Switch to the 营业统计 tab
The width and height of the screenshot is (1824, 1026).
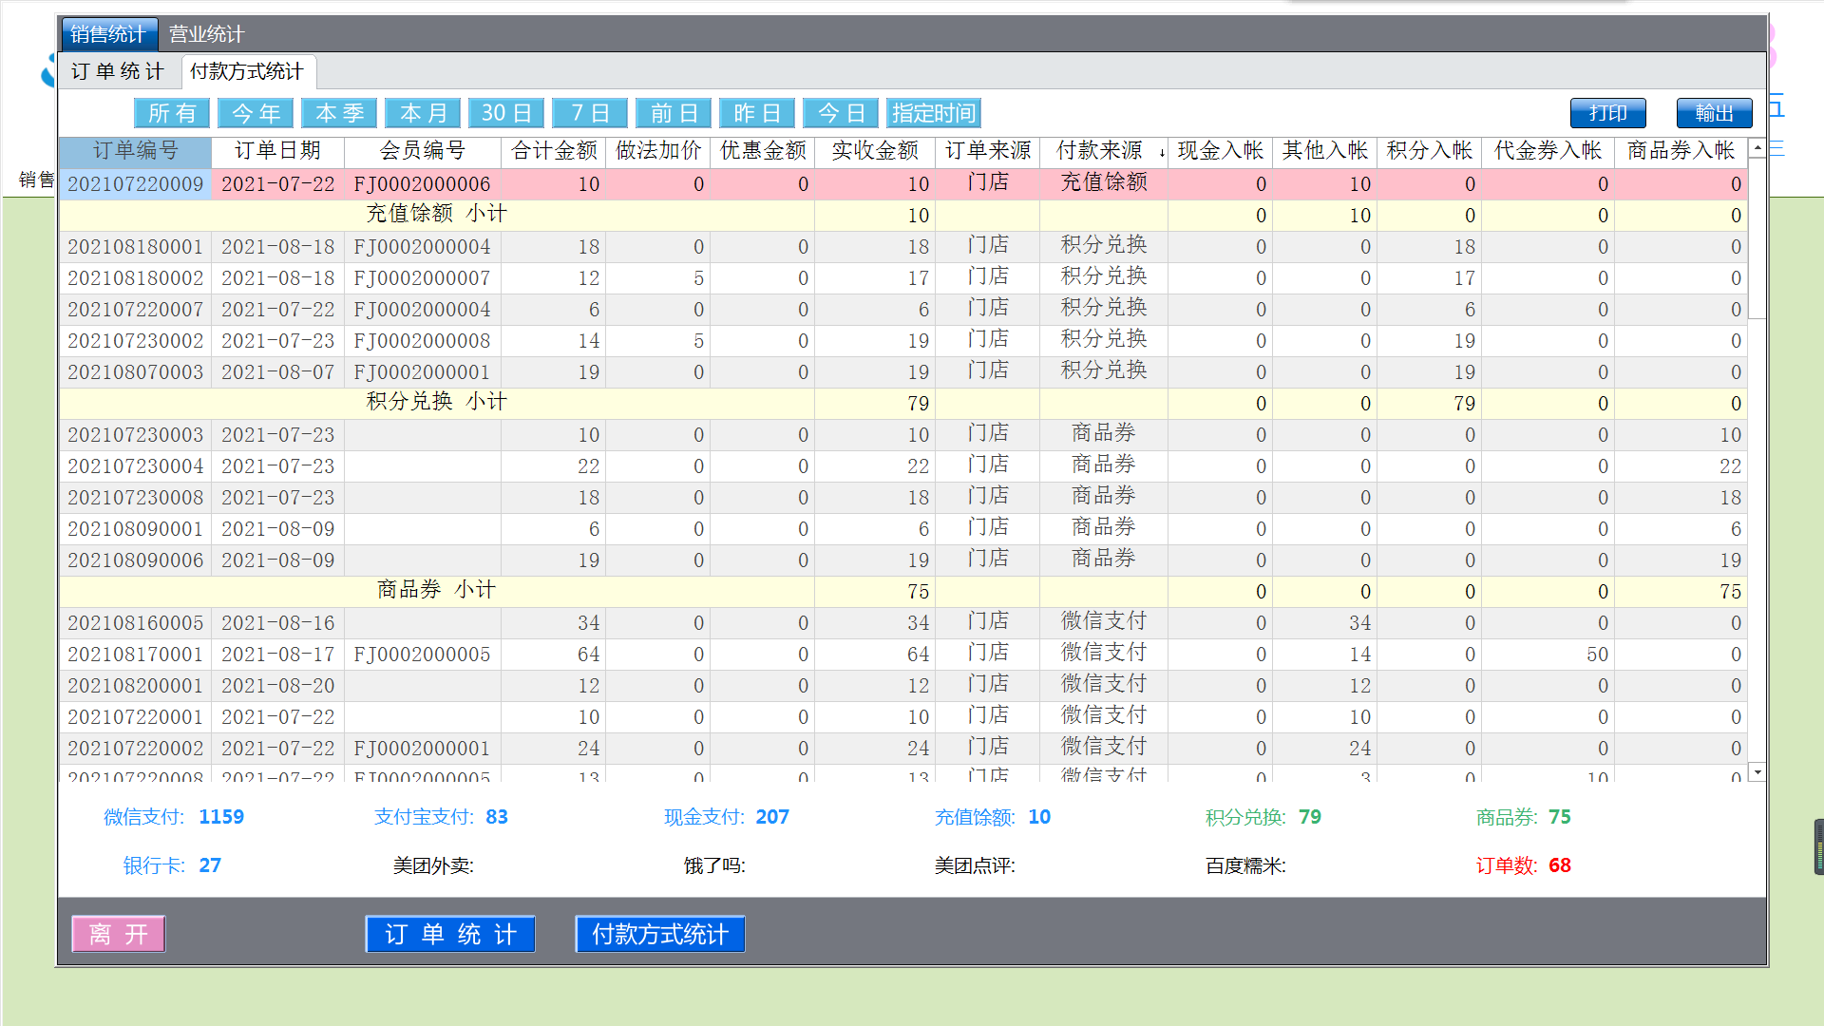pos(207,34)
